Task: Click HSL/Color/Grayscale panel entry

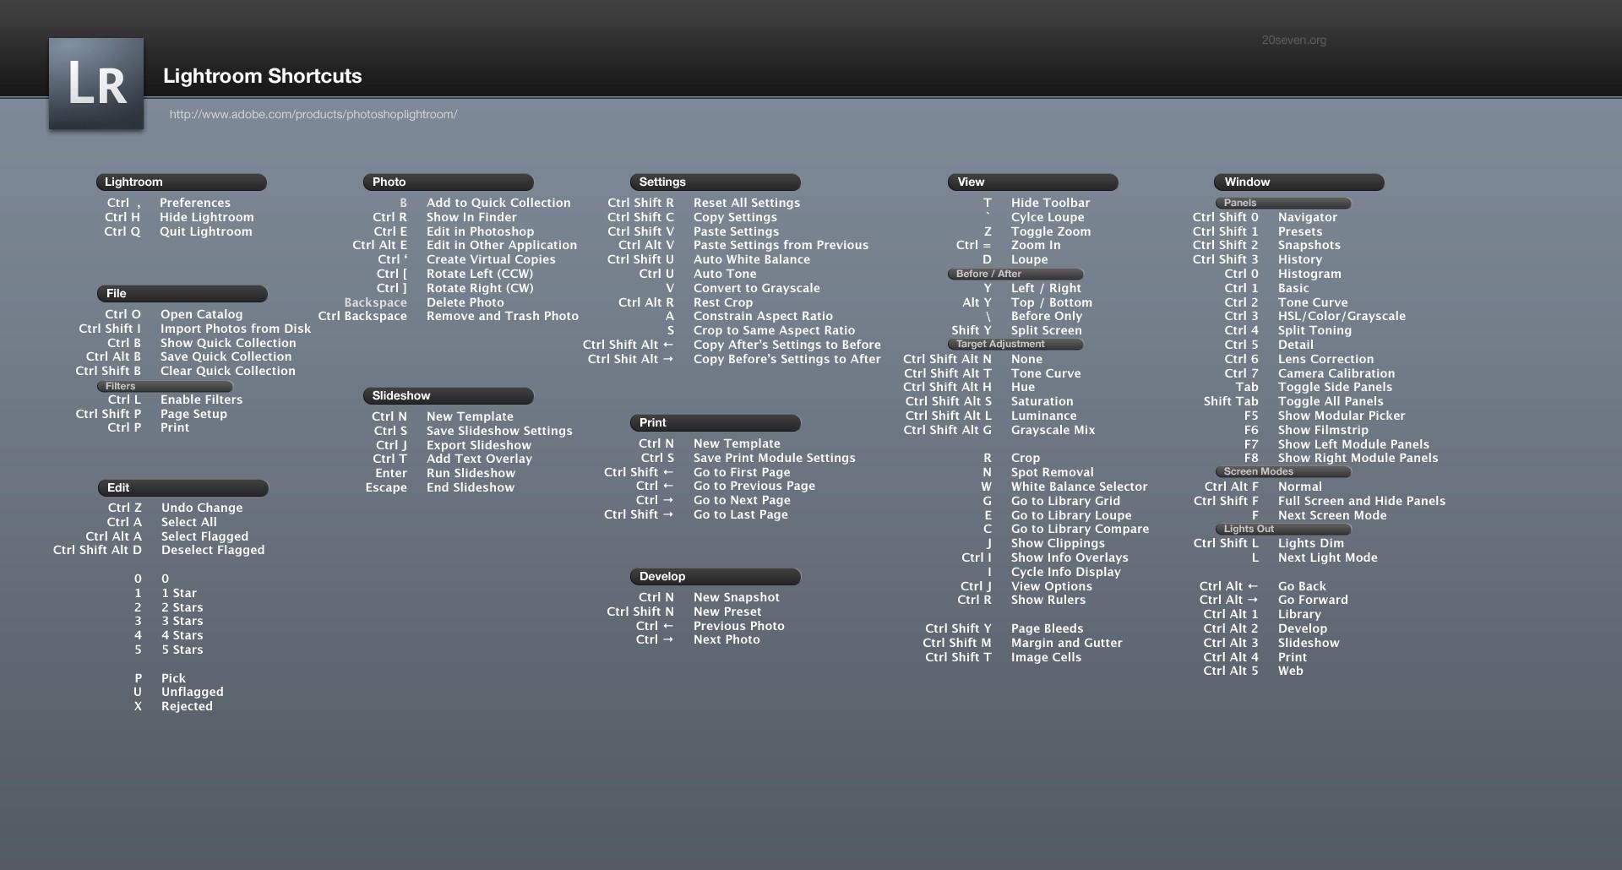Action: coord(1342,316)
